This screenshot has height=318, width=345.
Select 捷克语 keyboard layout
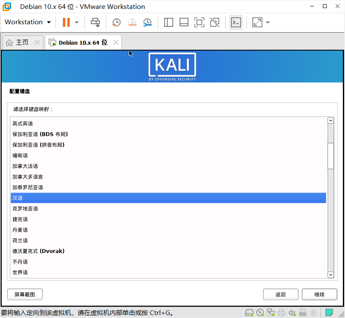[x=168, y=219]
